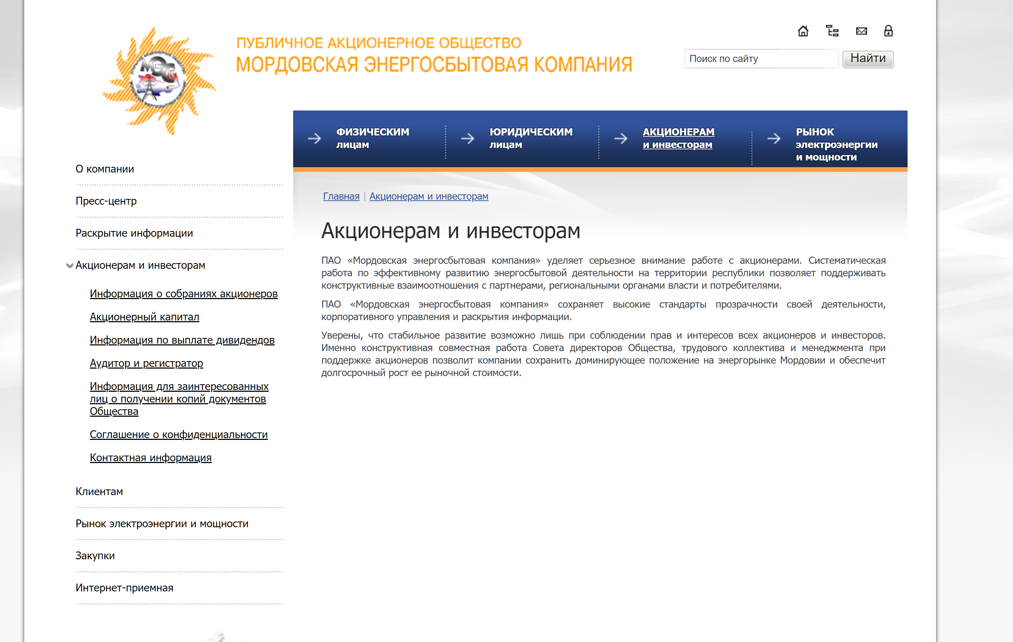Click the home icon in header

coord(802,31)
